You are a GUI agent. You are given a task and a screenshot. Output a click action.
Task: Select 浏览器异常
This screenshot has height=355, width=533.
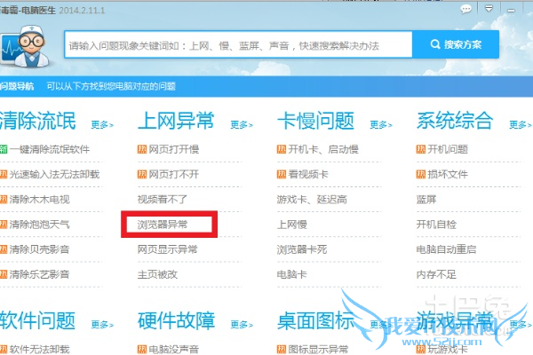(163, 225)
